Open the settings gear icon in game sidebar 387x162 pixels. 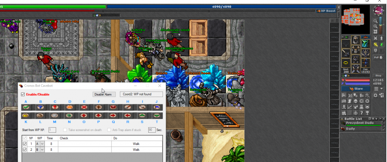pos(375,95)
